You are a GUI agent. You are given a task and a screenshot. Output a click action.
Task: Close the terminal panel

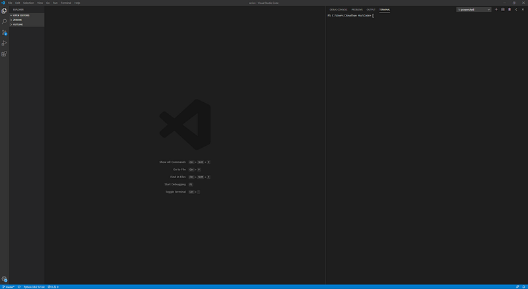523,9
